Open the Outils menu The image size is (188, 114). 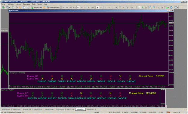34,4
